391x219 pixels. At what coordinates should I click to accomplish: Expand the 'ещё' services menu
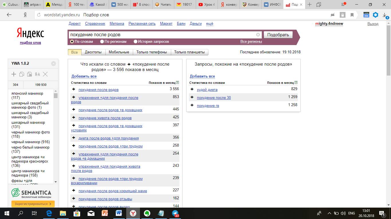(210, 24)
